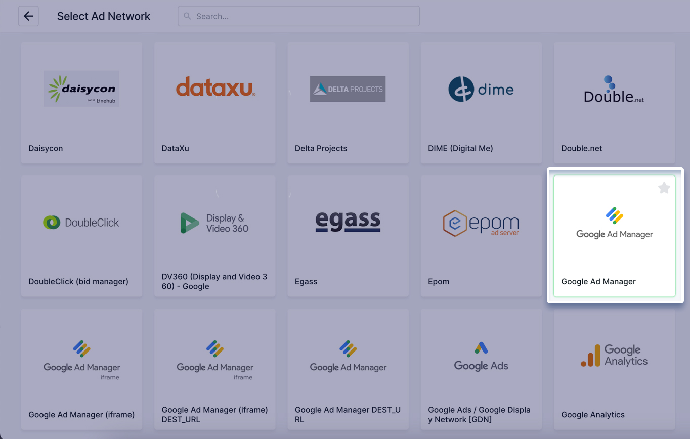The image size is (690, 439).
Task: Click the dime logo
Action: (x=481, y=90)
